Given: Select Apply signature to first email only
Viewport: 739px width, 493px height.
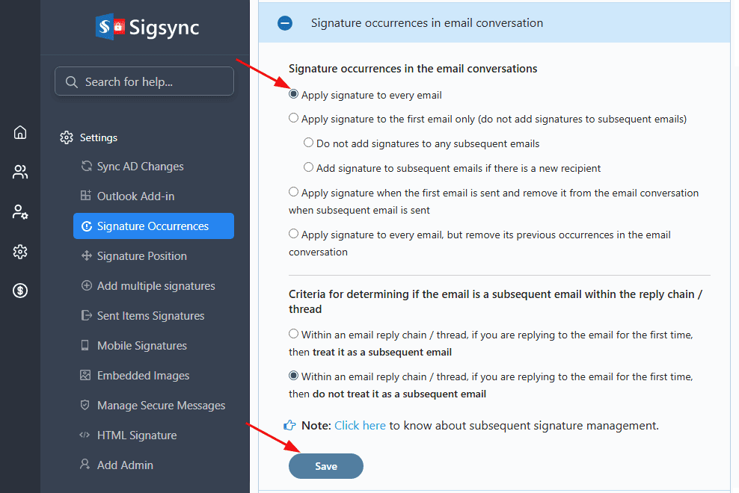Looking at the screenshot, I should [294, 118].
